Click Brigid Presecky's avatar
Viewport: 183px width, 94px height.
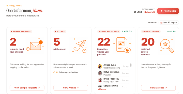[x=100, y=80]
